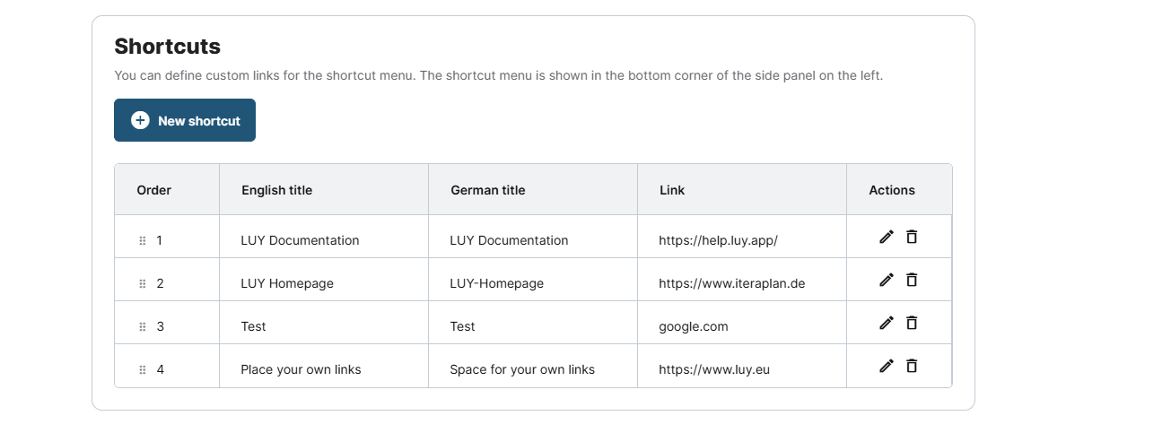Click pencil icon for Test shortcut

coord(887,323)
